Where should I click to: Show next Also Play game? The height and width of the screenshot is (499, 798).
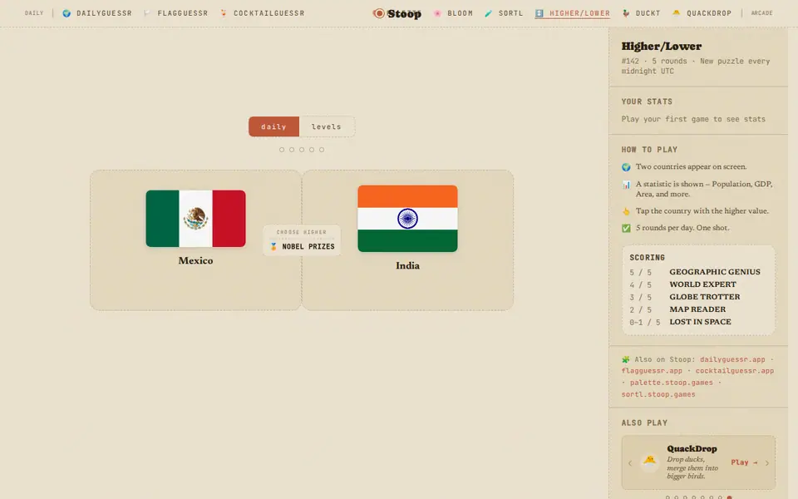(x=767, y=463)
